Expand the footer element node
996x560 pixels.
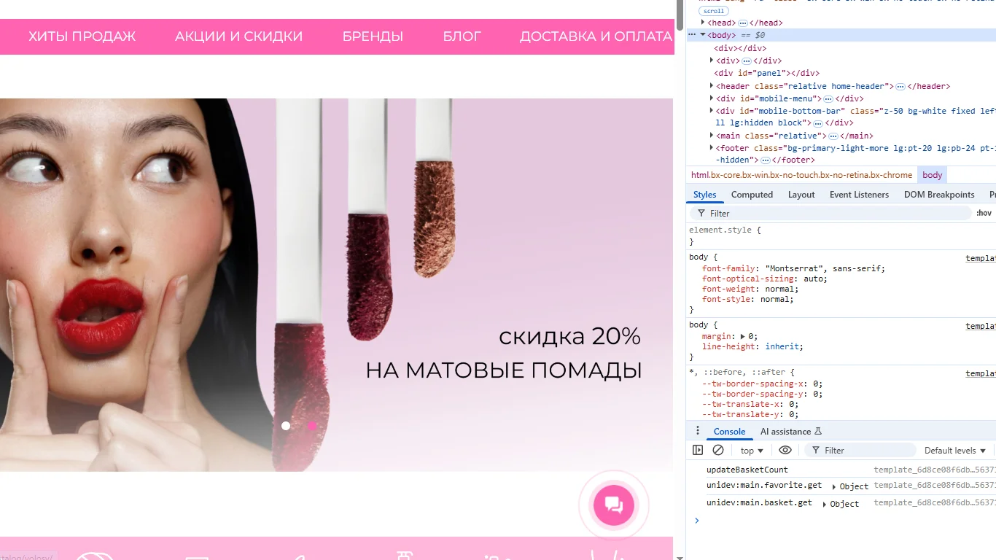[712, 148]
